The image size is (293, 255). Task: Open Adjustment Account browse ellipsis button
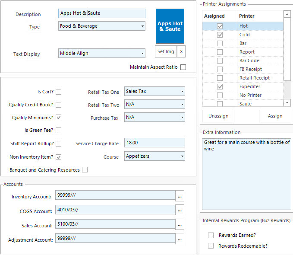pyautogui.click(x=180, y=239)
